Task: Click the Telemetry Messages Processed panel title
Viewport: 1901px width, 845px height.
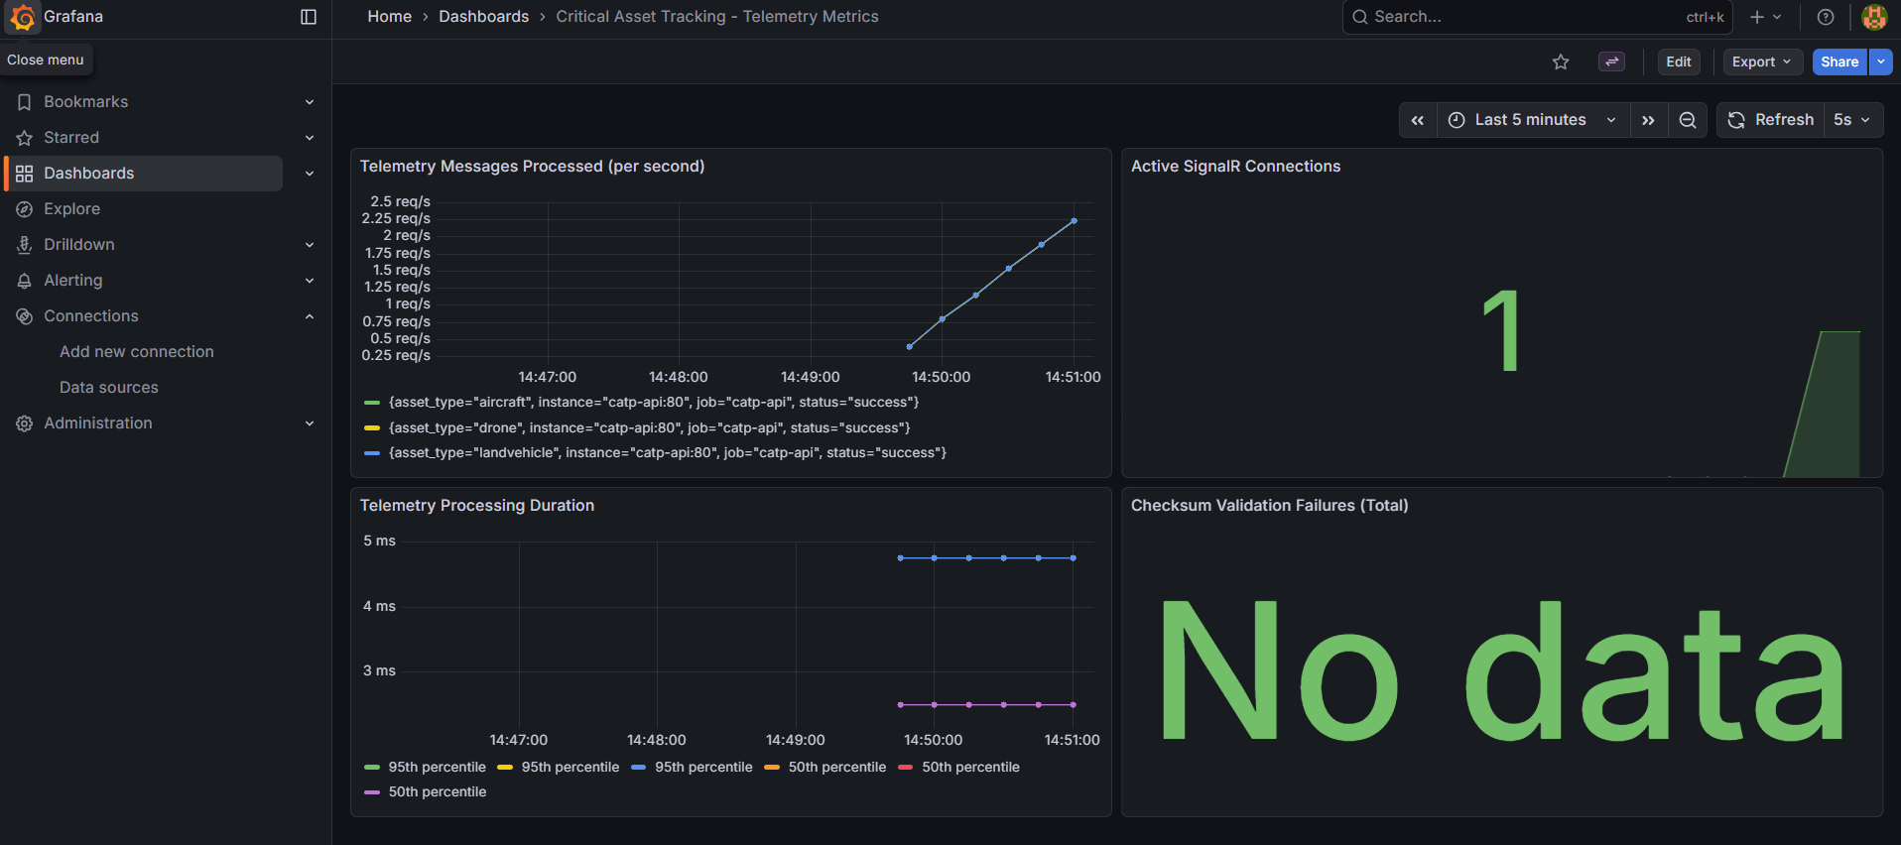Action: 532,167
